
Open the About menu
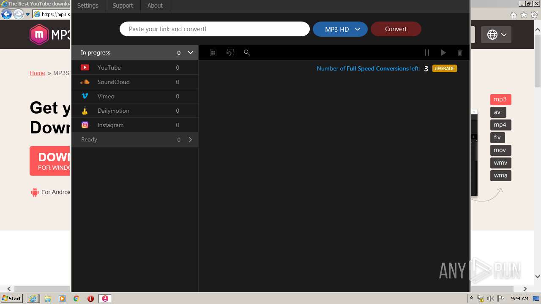pos(155,5)
